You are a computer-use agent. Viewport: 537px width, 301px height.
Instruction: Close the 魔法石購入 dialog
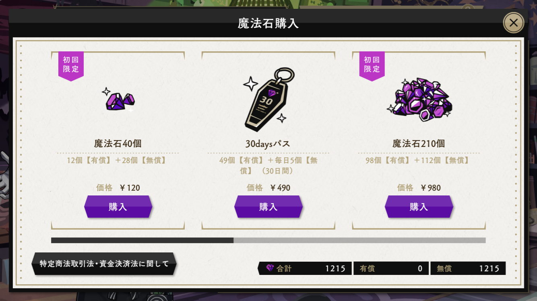pos(514,23)
